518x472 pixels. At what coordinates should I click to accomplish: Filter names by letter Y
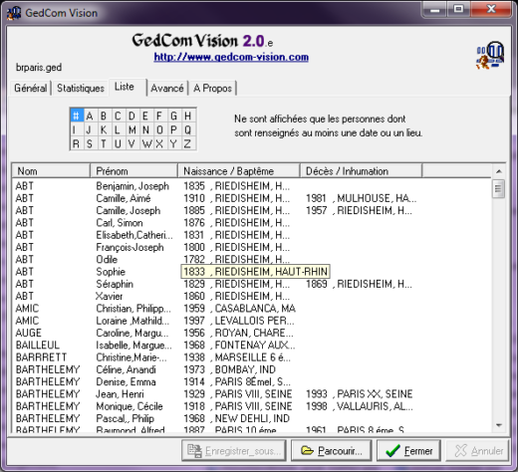173,143
